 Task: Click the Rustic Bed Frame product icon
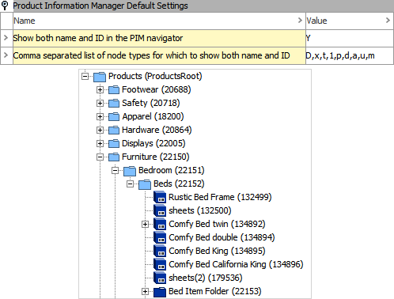(160, 197)
